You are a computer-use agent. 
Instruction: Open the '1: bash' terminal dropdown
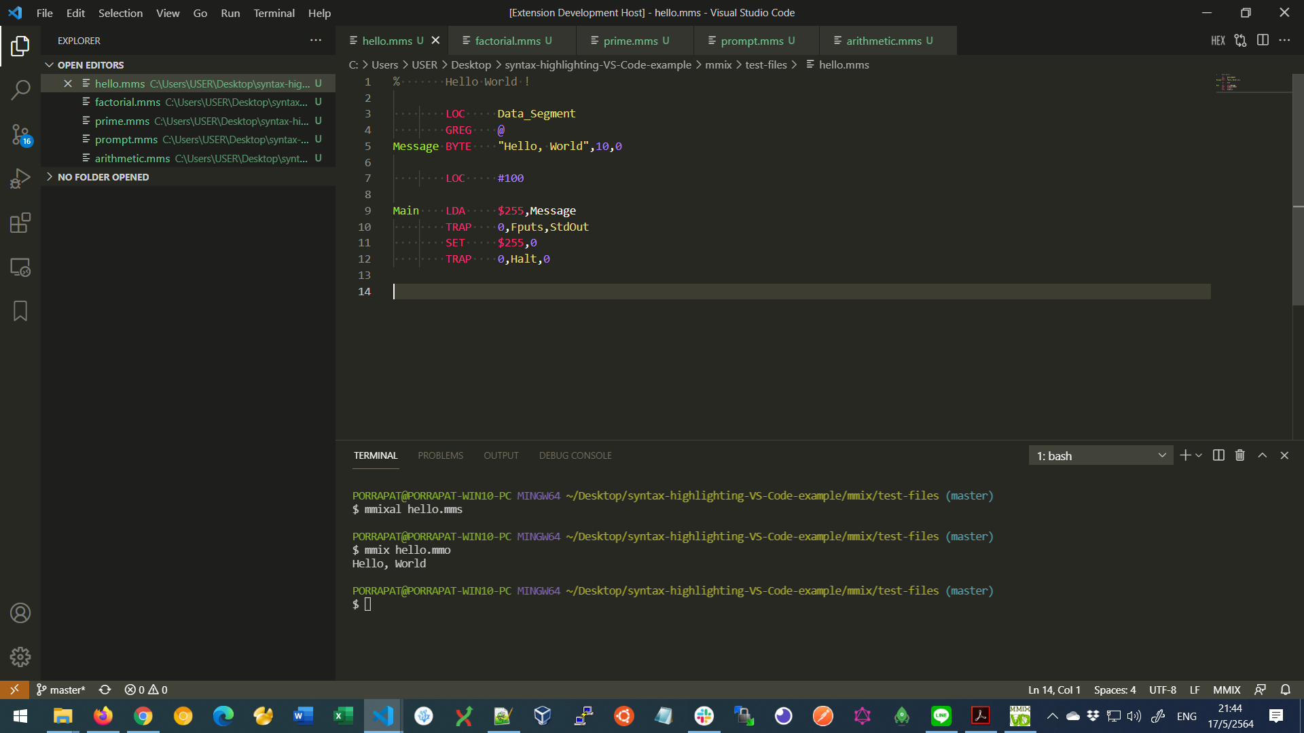(x=1100, y=456)
